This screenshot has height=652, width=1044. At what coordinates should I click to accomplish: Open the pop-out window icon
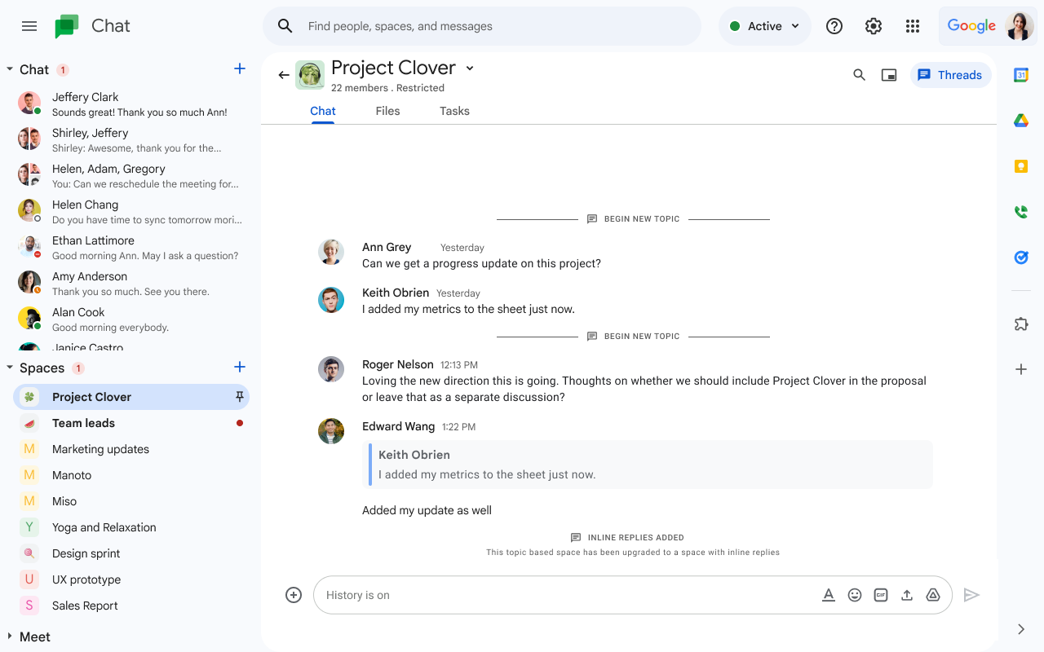coord(889,75)
